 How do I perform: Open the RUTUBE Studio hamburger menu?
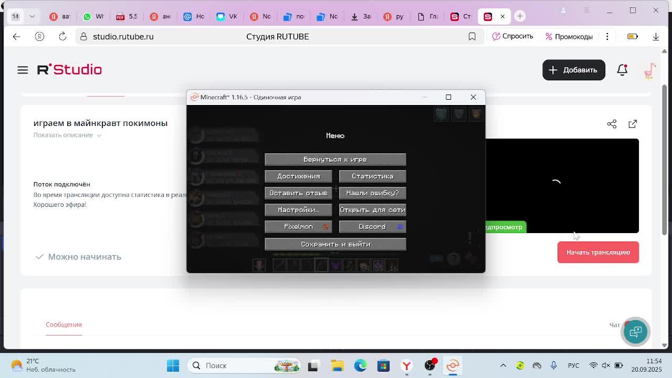click(23, 70)
